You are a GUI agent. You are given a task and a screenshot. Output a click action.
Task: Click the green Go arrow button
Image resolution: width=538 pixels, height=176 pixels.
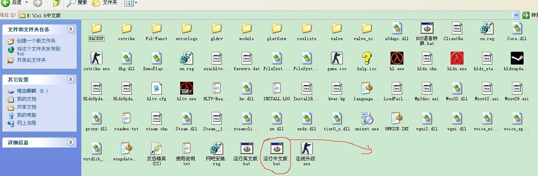point(526,15)
